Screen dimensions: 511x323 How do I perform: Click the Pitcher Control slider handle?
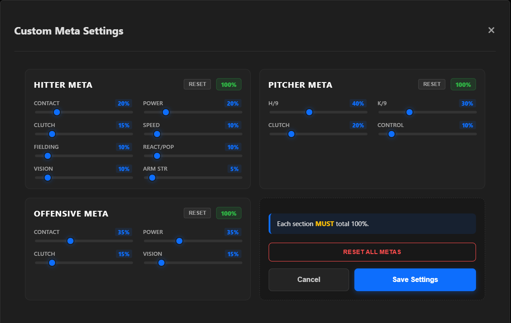tap(392, 134)
